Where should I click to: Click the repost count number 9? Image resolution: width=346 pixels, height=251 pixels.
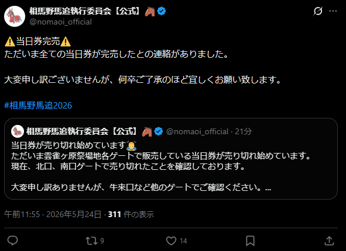point(102,241)
